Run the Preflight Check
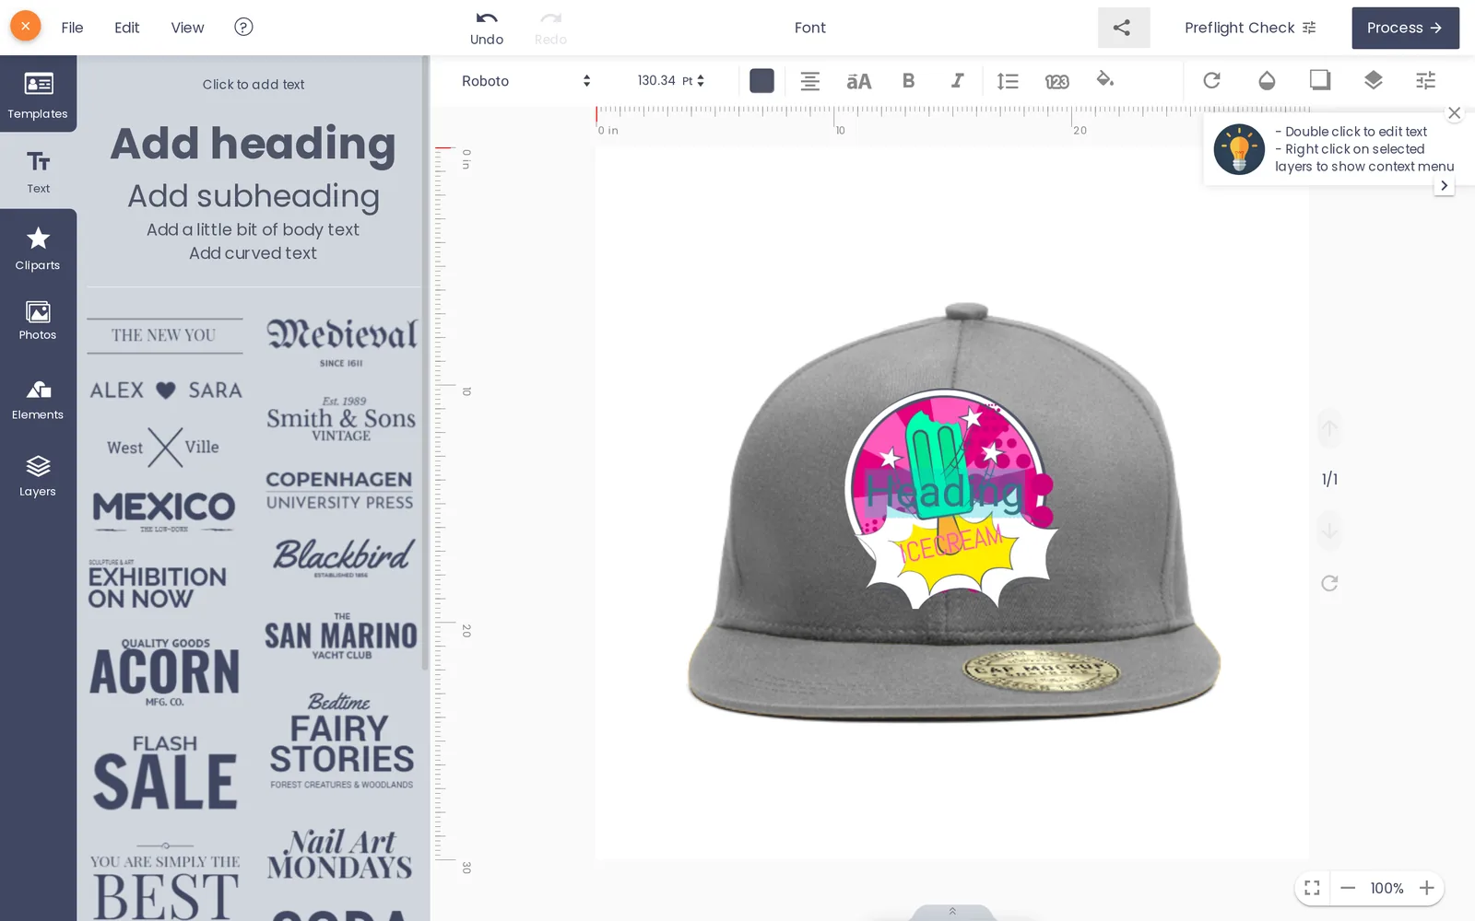This screenshot has width=1475, height=921. point(1250,28)
